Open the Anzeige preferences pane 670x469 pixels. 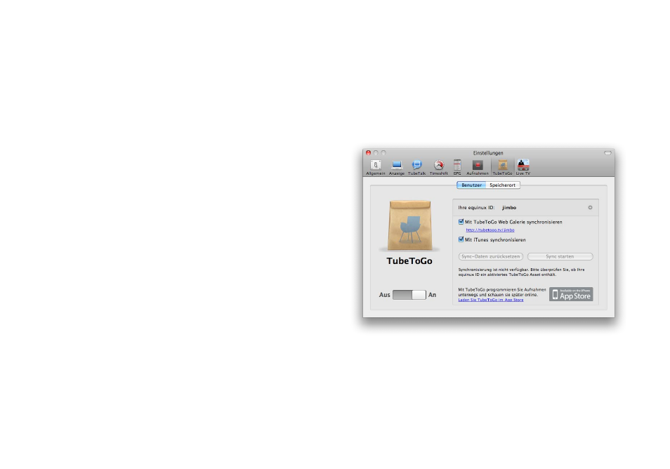(397, 167)
